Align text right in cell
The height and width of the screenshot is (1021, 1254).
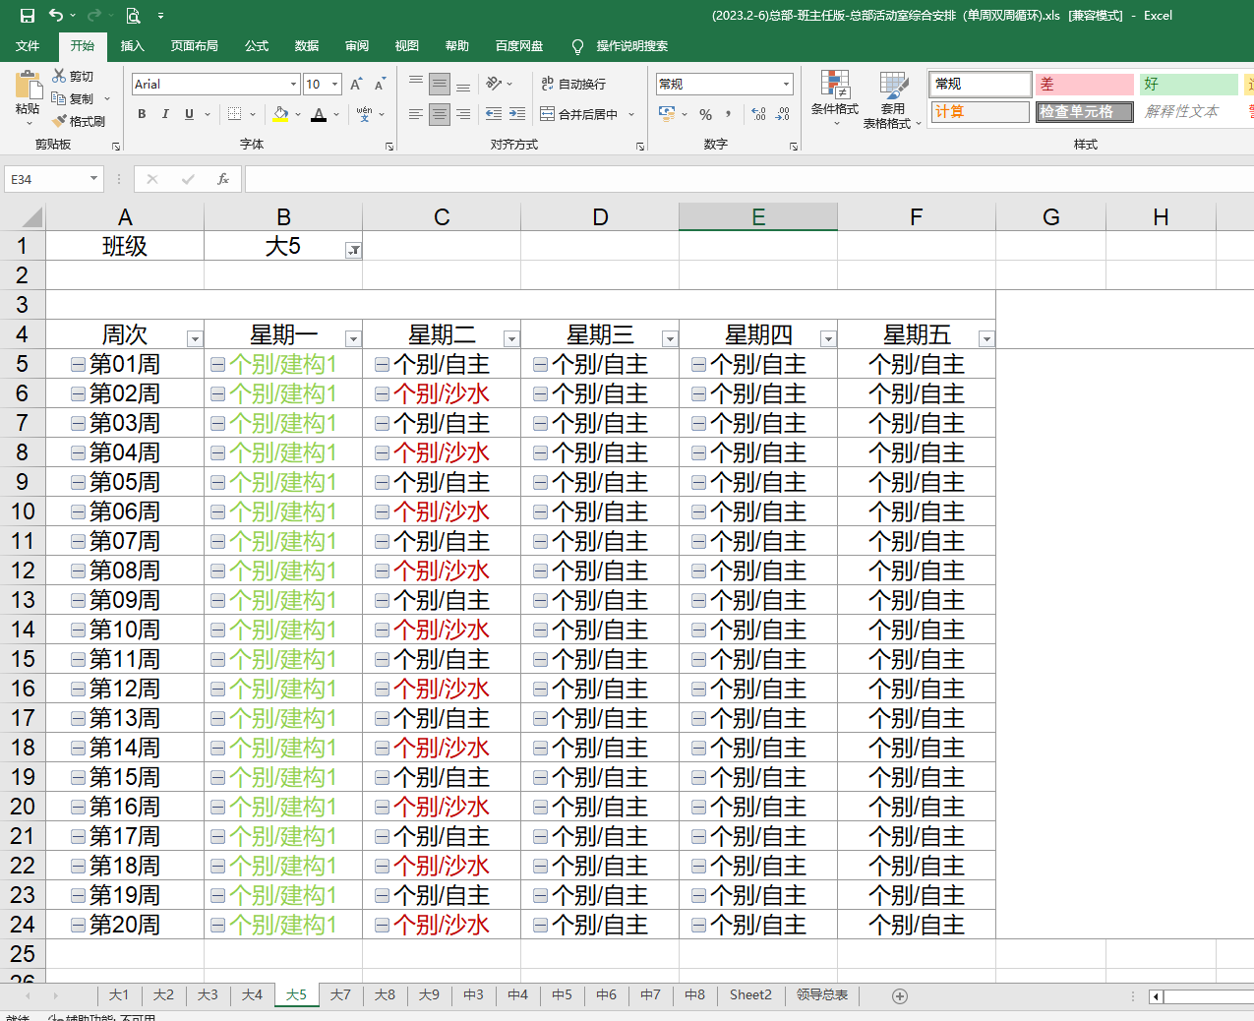[x=463, y=114]
